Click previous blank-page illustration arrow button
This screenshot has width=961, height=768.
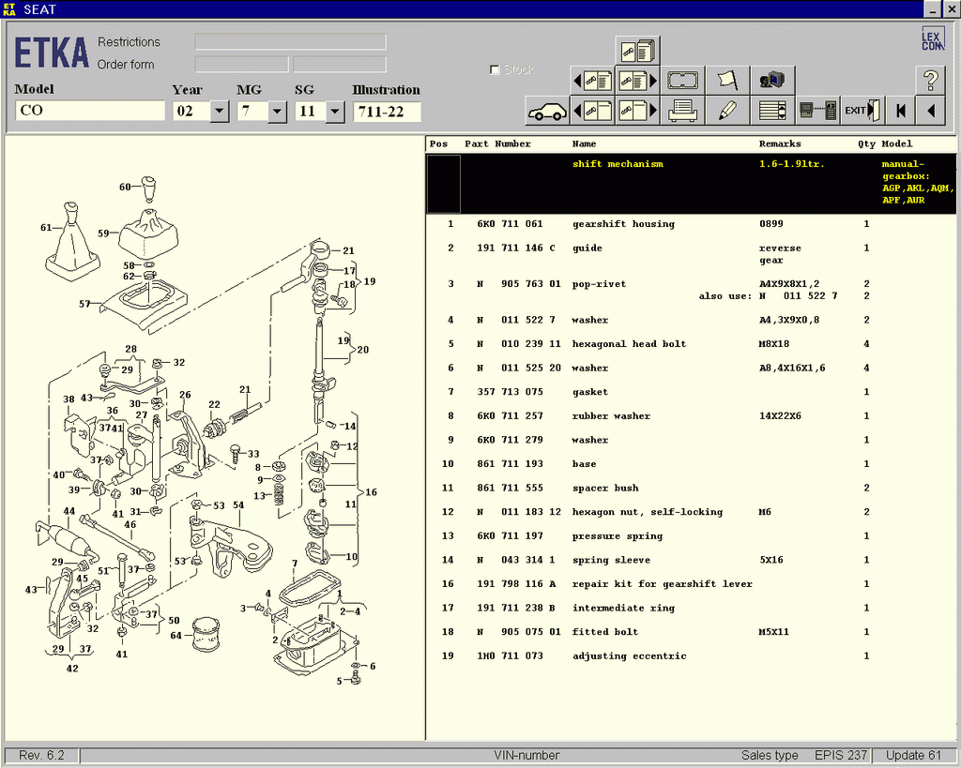[593, 111]
